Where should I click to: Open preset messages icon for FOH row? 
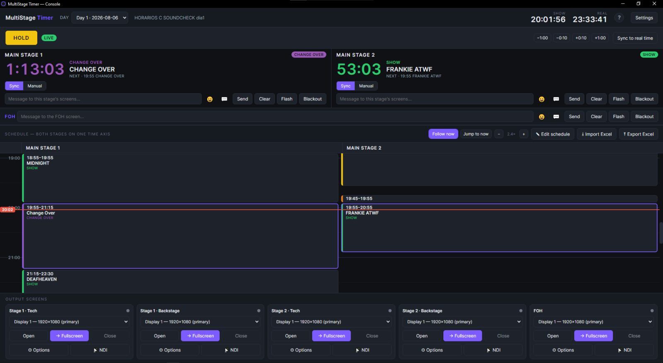click(x=556, y=117)
